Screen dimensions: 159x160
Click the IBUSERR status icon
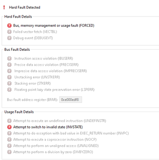[x=9, y=58]
